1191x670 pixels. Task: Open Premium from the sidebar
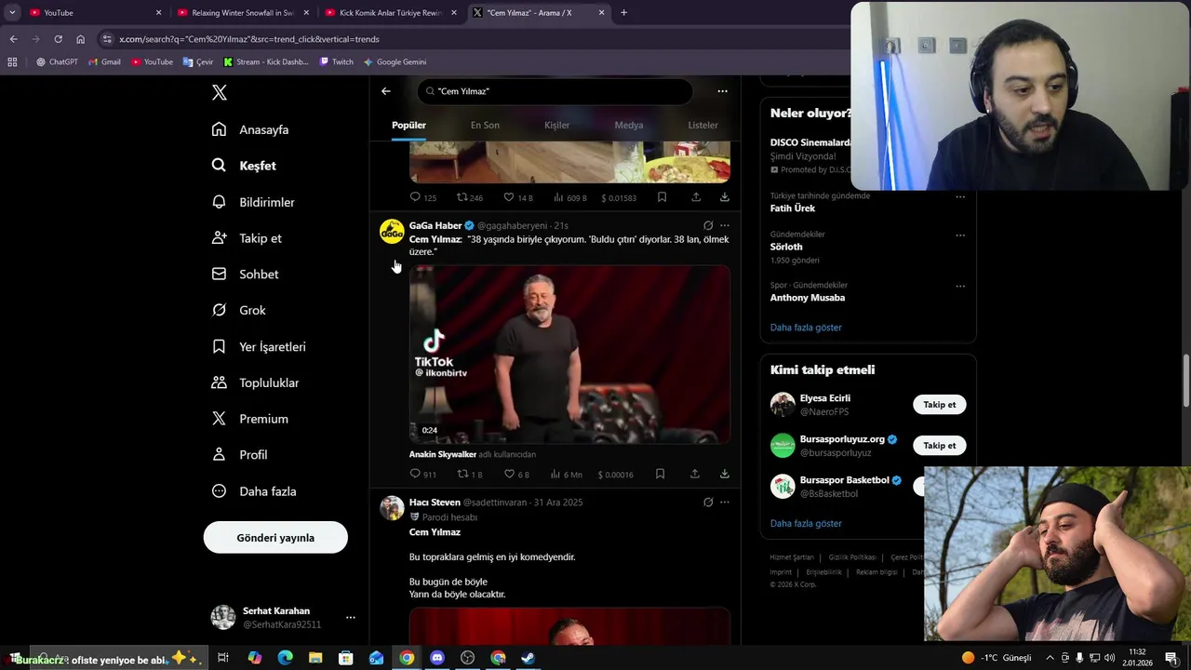pos(251,419)
